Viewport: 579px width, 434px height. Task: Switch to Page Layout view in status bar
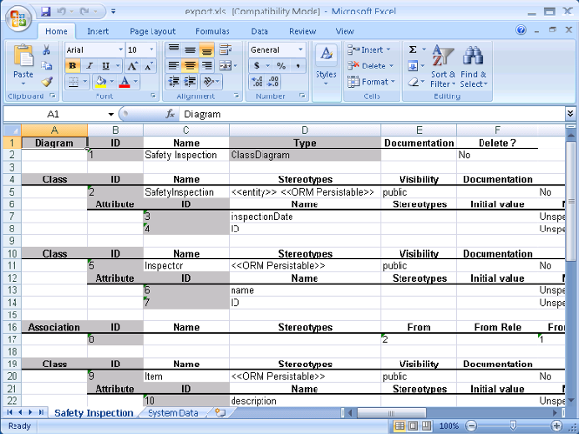[413, 426]
